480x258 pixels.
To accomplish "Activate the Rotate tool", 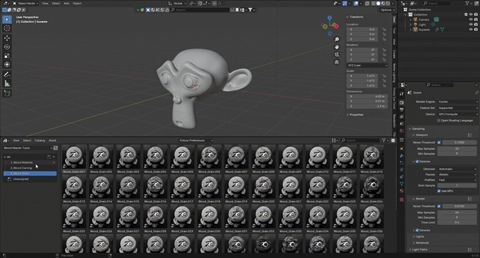I will click(x=7, y=46).
